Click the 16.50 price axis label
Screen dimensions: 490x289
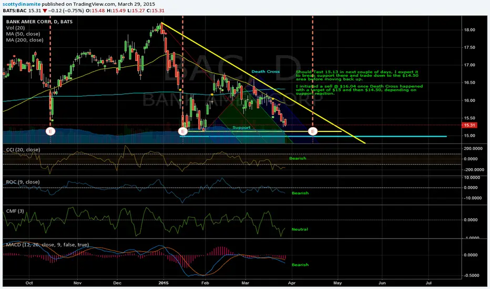pyautogui.click(x=469, y=83)
